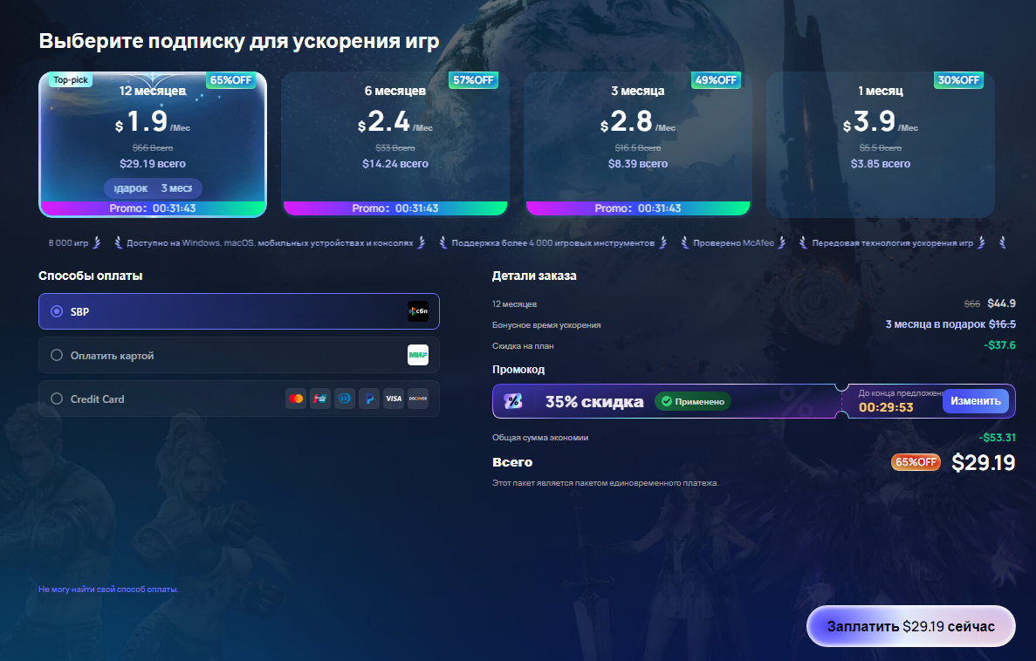Click the $8.39 всего price text
The height and width of the screenshot is (661, 1036).
point(638,164)
